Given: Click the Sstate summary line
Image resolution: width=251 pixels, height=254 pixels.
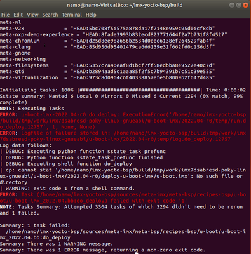Looking at the screenshot, I should 121,99.
